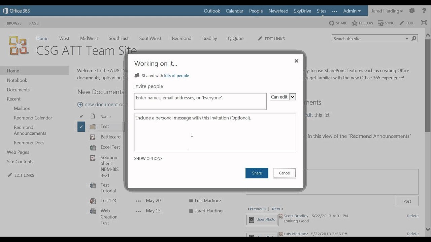Open Newsfeed from the top bar

pyautogui.click(x=278, y=11)
